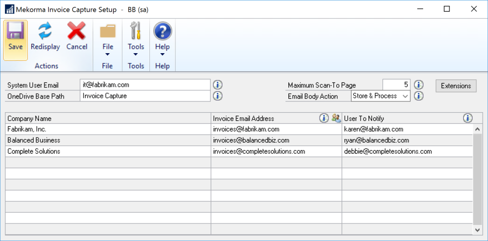Open the Help question mark menu
Viewport: 488px width, 241px height.
tap(163, 31)
